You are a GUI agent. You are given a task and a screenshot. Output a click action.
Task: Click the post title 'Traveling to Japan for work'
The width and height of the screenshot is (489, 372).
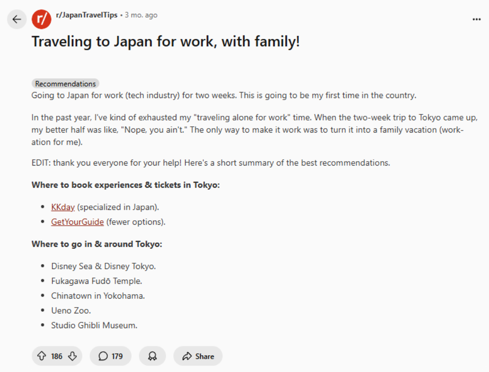point(165,41)
